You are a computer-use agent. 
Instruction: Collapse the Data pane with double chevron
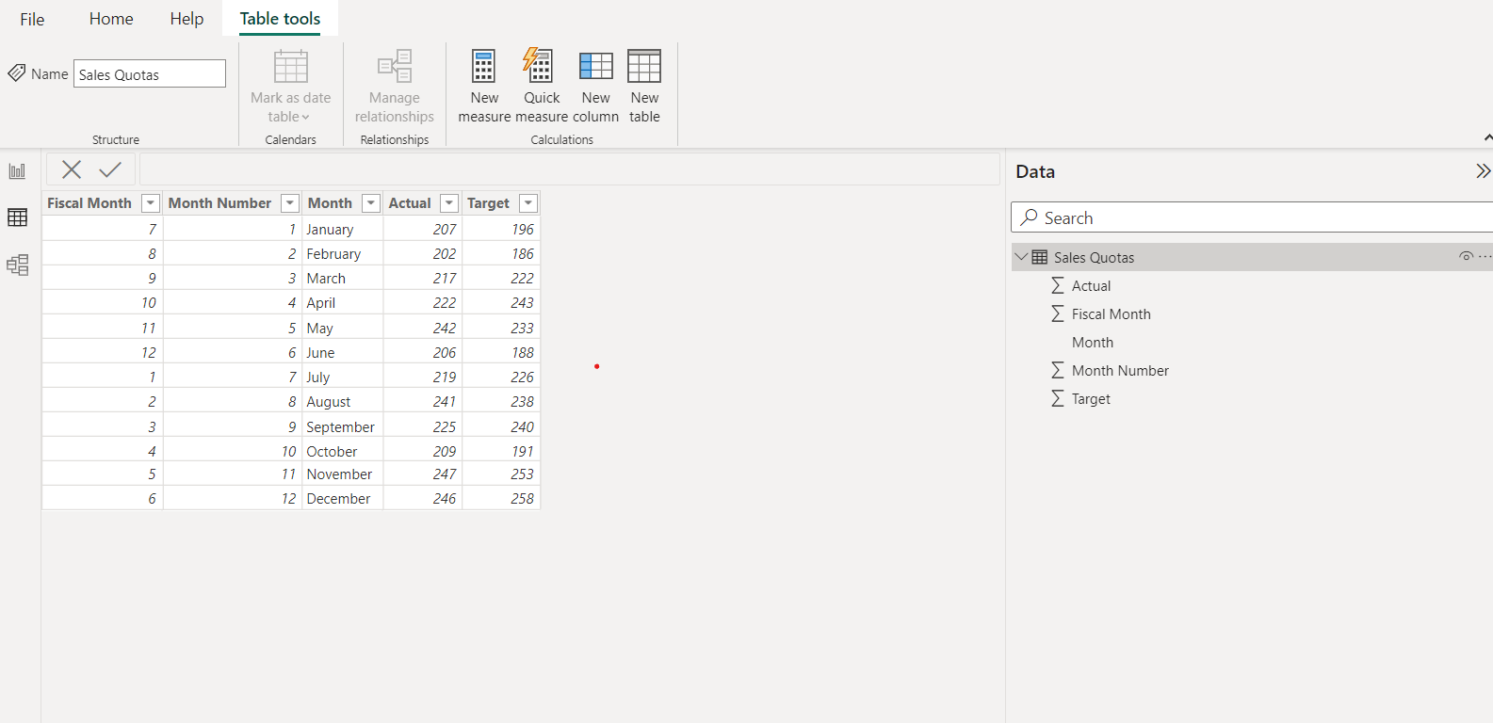[1483, 170]
